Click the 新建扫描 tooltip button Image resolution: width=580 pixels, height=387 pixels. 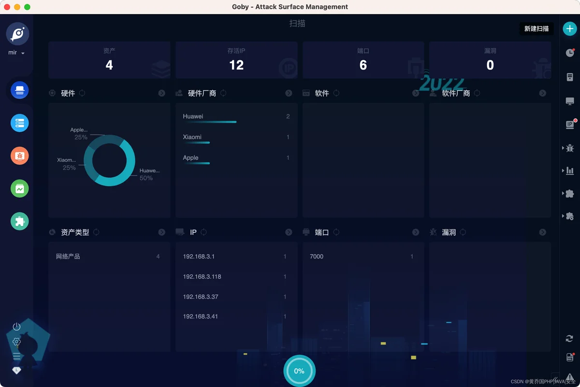536,29
